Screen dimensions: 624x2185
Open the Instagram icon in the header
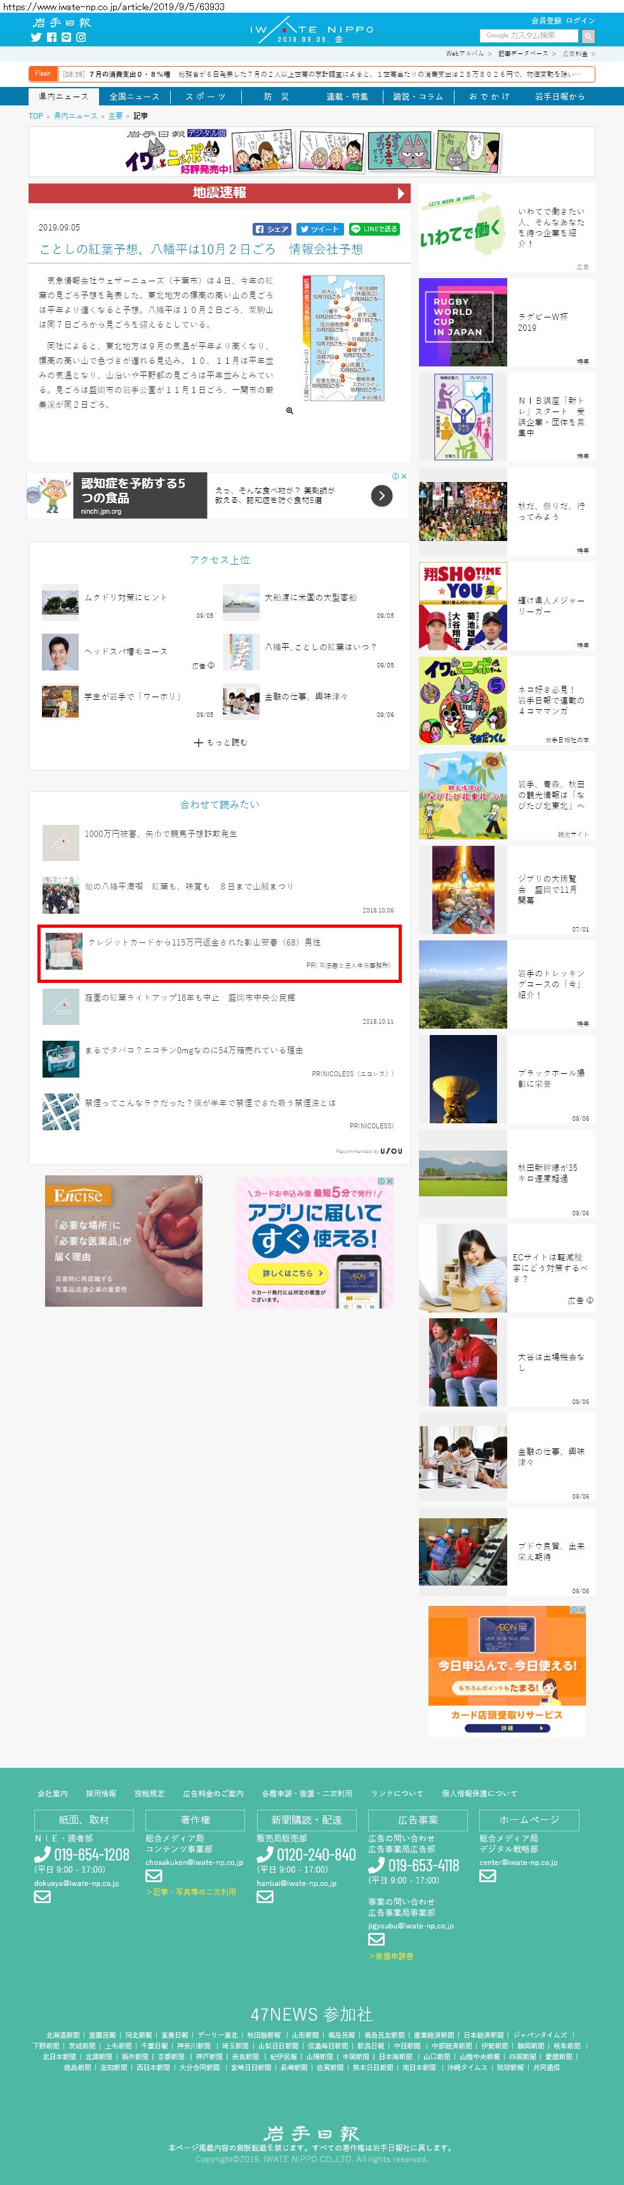[81, 37]
